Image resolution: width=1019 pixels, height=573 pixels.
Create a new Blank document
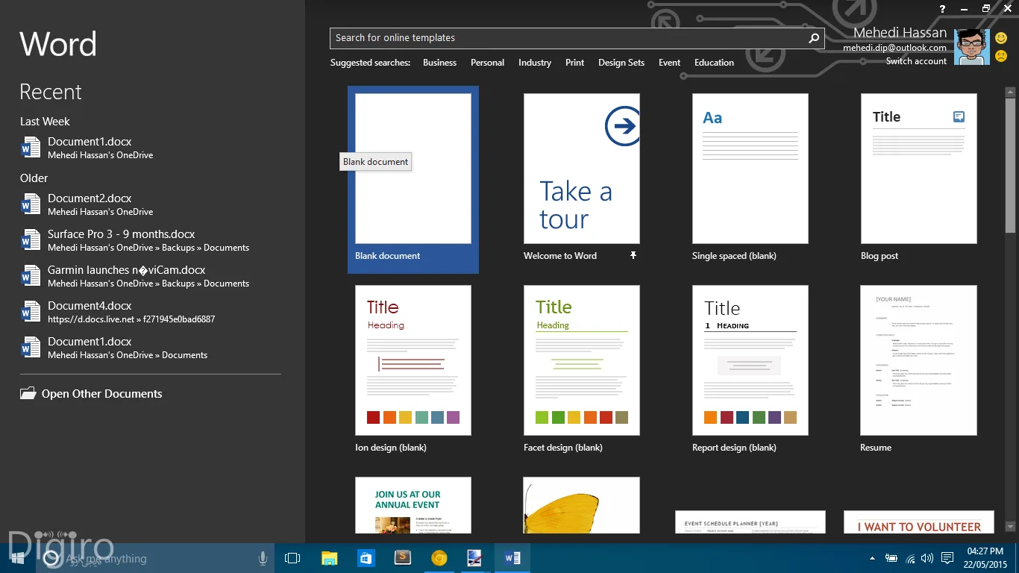(413, 179)
